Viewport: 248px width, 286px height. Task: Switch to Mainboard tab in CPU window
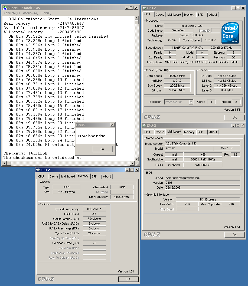click(174, 15)
